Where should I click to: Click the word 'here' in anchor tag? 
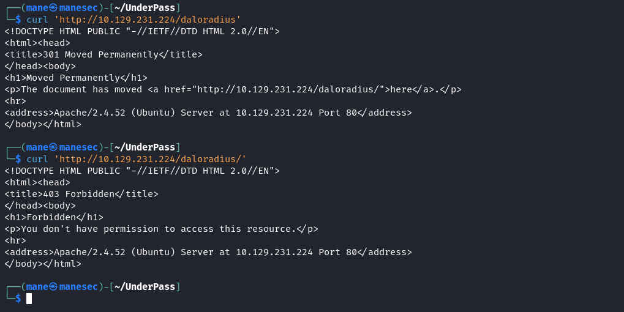click(x=400, y=89)
